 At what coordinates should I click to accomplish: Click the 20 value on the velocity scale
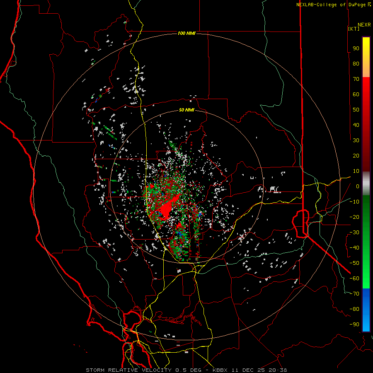356,155
